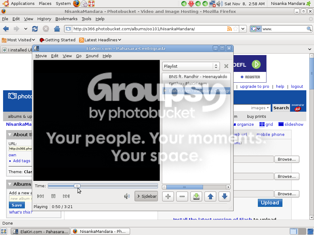314x235 pixels.
Task: Skip to next track in Totem
Action: point(66,196)
